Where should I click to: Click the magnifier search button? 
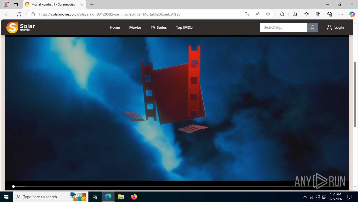click(x=313, y=27)
